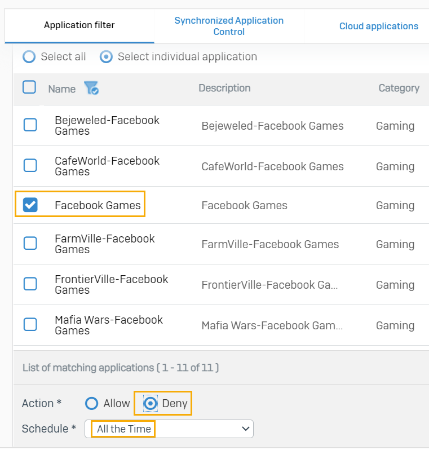Switch to Synchronized Application Control tab
Image resolution: width=429 pixels, height=450 pixels.
click(x=228, y=26)
